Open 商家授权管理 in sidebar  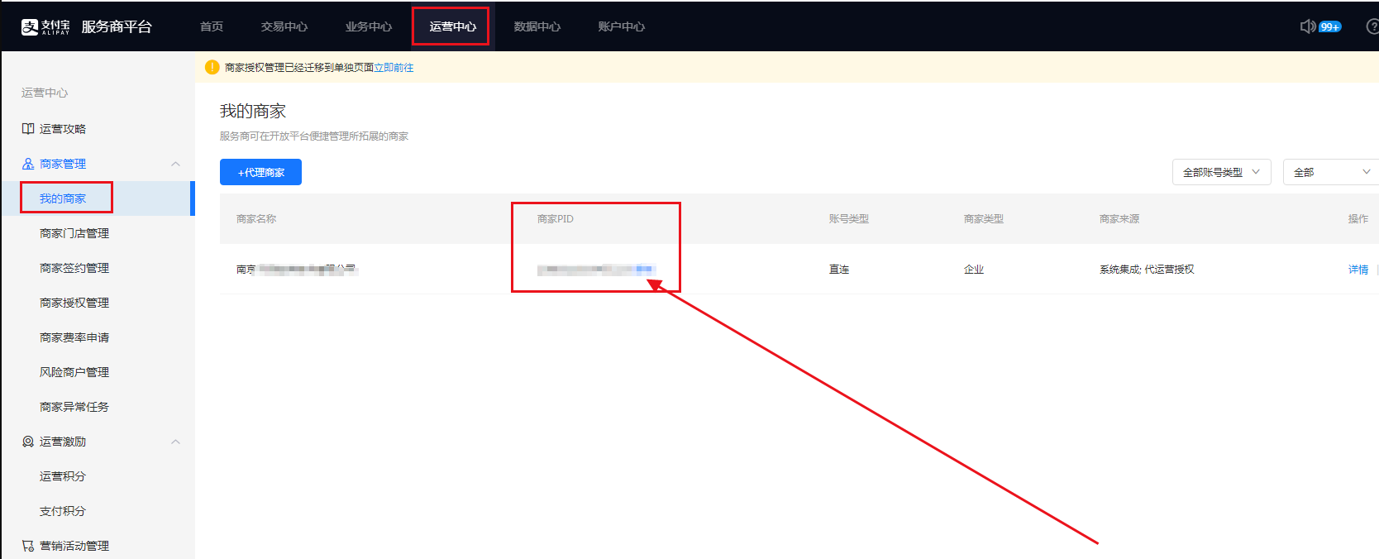pos(74,303)
